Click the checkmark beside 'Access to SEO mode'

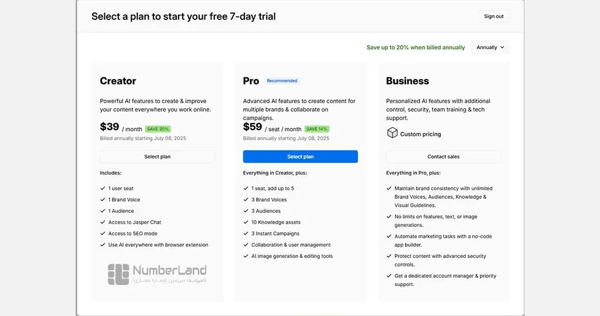pyautogui.click(x=103, y=233)
